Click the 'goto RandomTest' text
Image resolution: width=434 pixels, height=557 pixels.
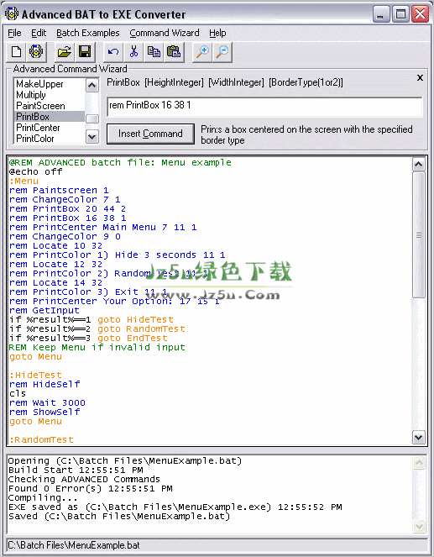click(x=141, y=328)
